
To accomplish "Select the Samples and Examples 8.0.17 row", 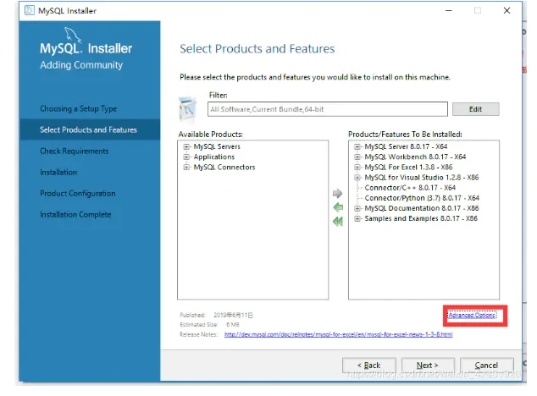I will (421, 218).
